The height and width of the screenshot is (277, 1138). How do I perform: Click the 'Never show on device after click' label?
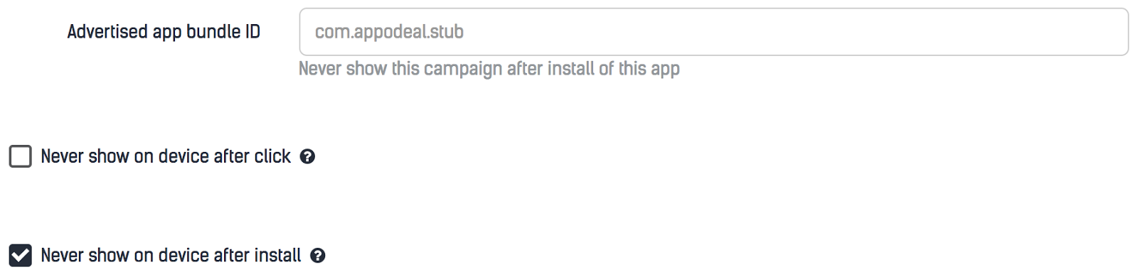166,156
